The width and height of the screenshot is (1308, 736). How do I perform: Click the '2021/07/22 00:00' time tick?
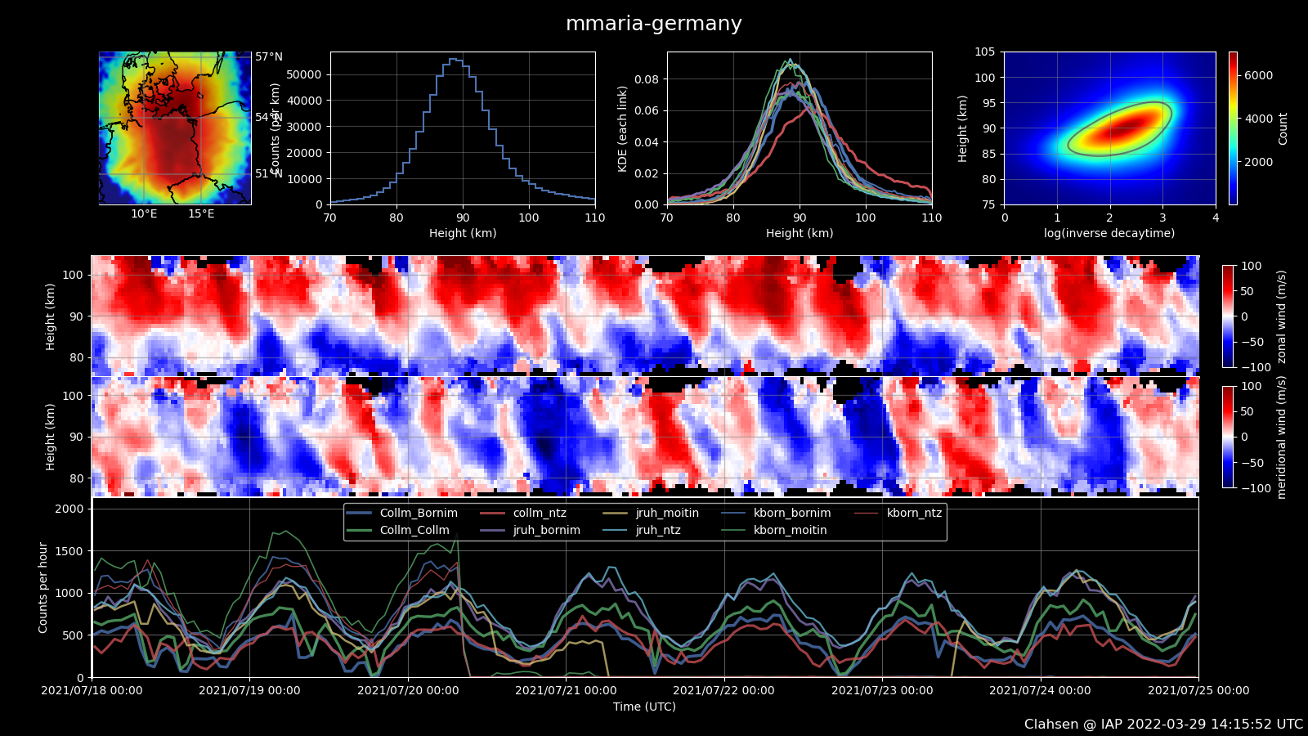pos(723,690)
